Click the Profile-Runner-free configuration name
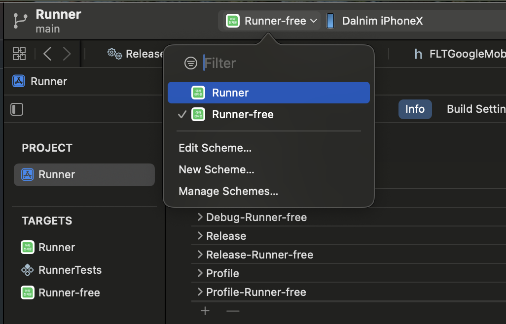 (256, 292)
